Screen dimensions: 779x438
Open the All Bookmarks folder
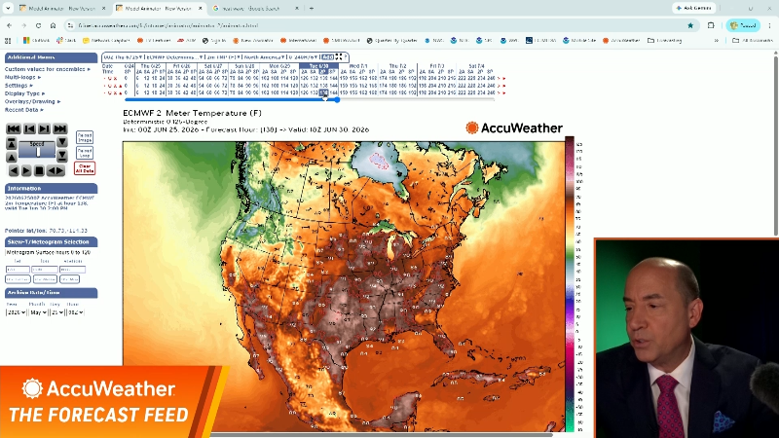pos(752,41)
